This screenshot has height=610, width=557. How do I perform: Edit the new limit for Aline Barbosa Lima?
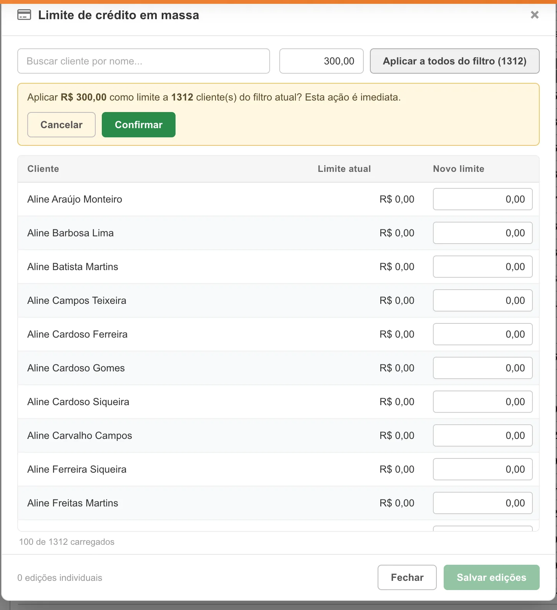pyautogui.click(x=483, y=233)
